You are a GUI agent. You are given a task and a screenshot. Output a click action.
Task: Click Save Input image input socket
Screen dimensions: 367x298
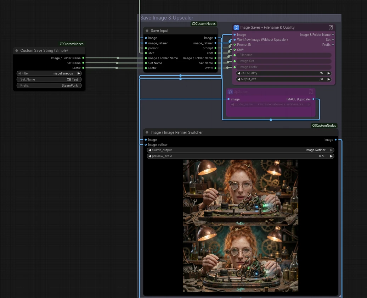click(x=146, y=38)
